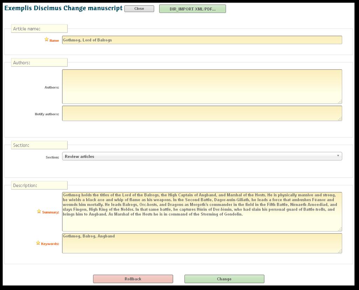Click inside the Authors text area

tap(202, 87)
